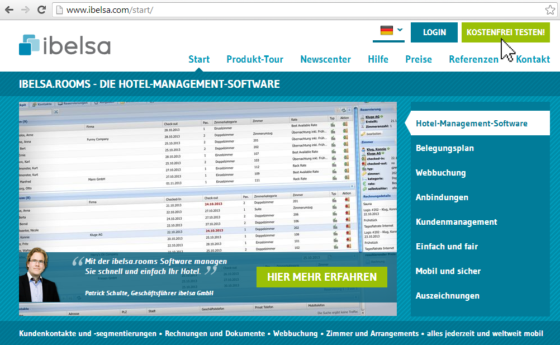Click the German flag icon
The width and height of the screenshot is (560, 345).
point(387,31)
